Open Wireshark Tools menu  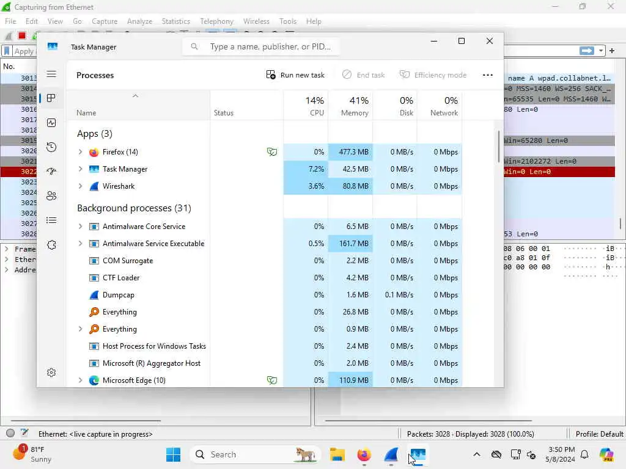[288, 21]
